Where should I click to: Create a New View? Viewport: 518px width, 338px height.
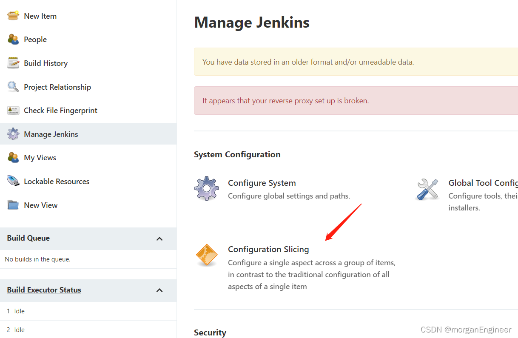click(x=41, y=205)
